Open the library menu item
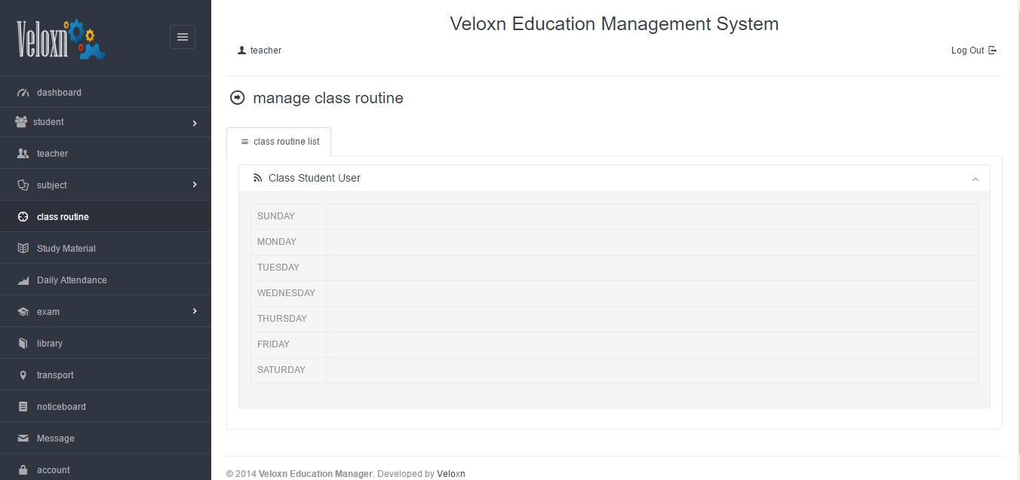Image resolution: width=1020 pixels, height=480 pixels. [50, 344]
